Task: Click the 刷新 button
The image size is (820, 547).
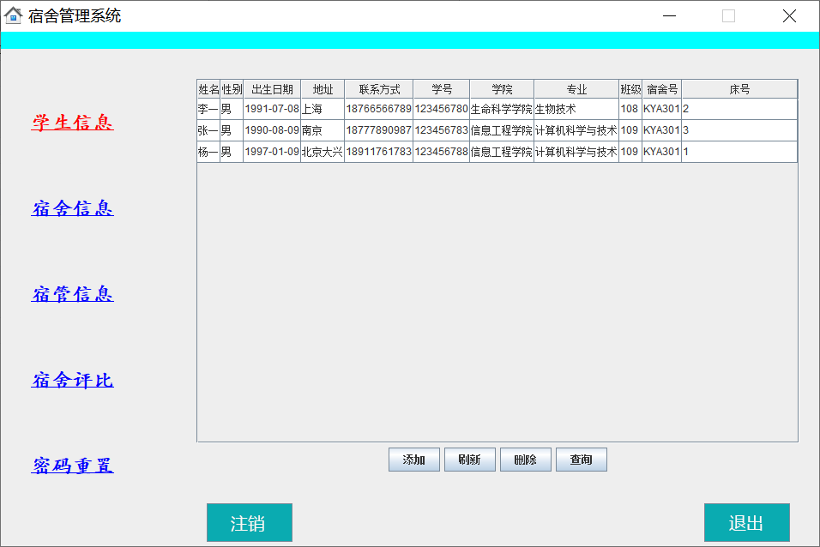Action: (x=470, y=460)
